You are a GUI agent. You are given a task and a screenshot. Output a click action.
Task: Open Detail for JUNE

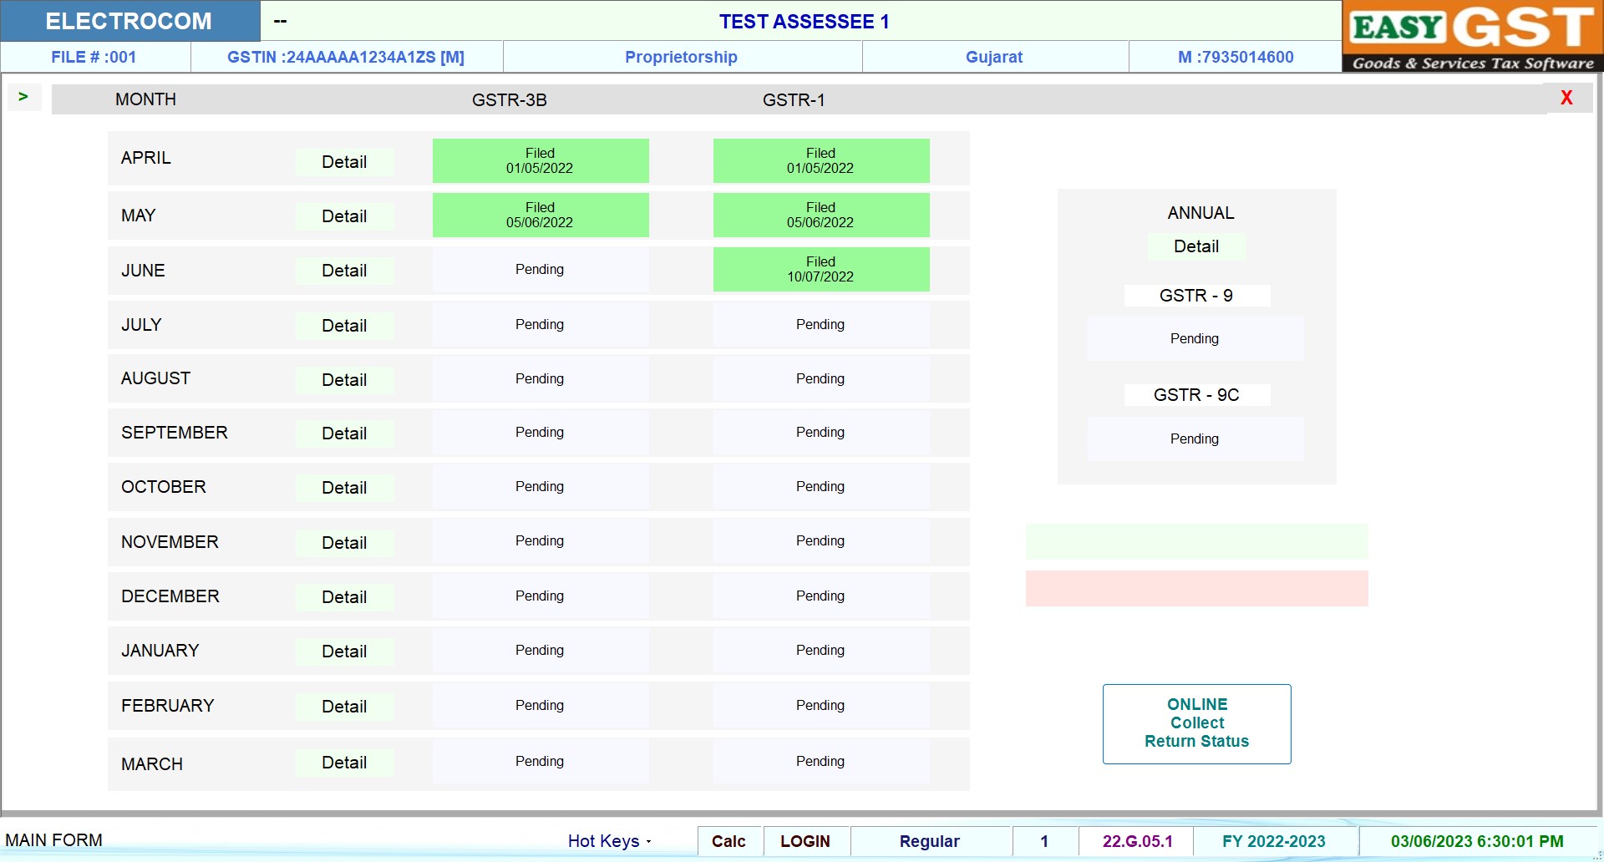344,271
